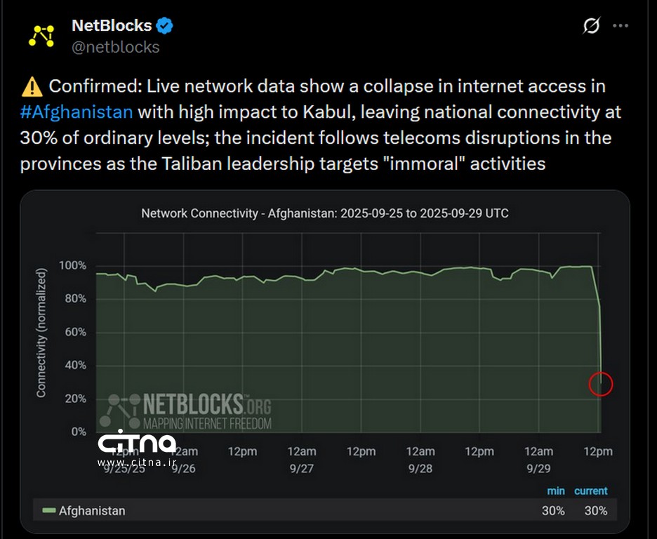Click the white citna logo
This screenshot has height=539, width=657.
tap(136, 443)
